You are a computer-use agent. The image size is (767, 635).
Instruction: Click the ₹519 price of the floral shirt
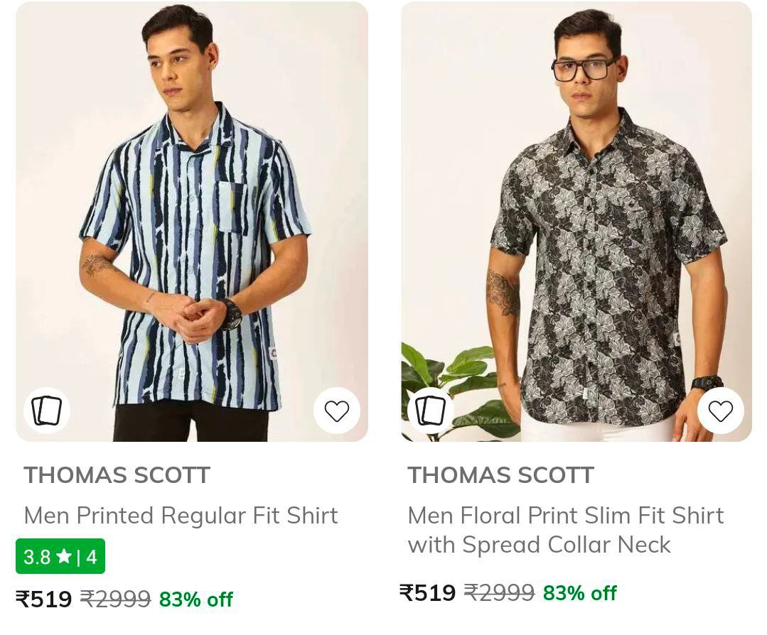tap(428, 592)
